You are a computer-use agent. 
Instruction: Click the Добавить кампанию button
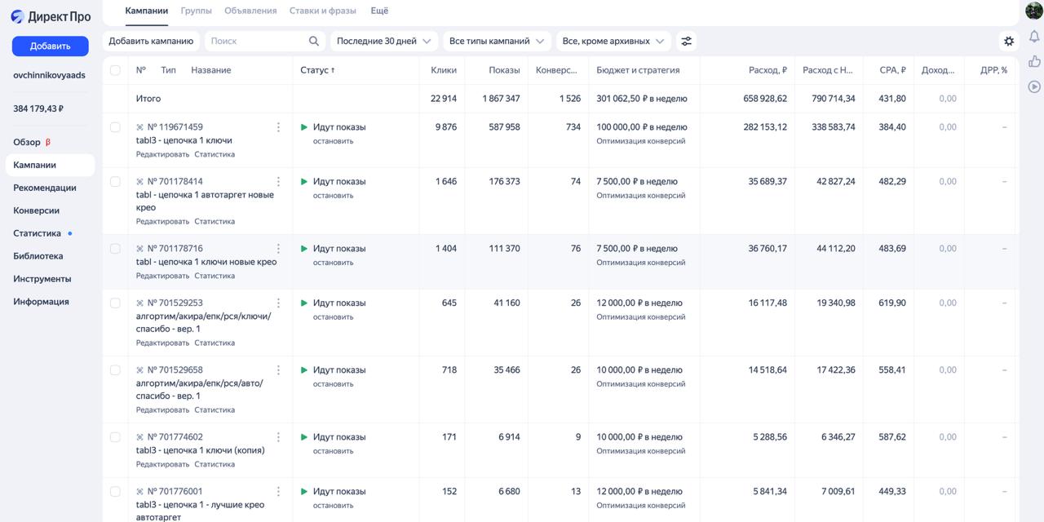point(151,41)
